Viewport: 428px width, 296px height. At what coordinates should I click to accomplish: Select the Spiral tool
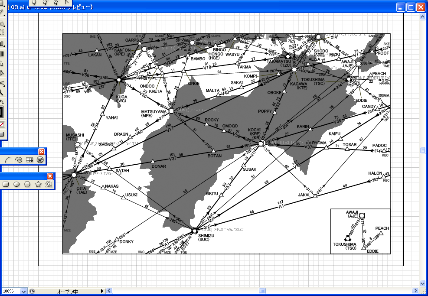pos(19,160)
